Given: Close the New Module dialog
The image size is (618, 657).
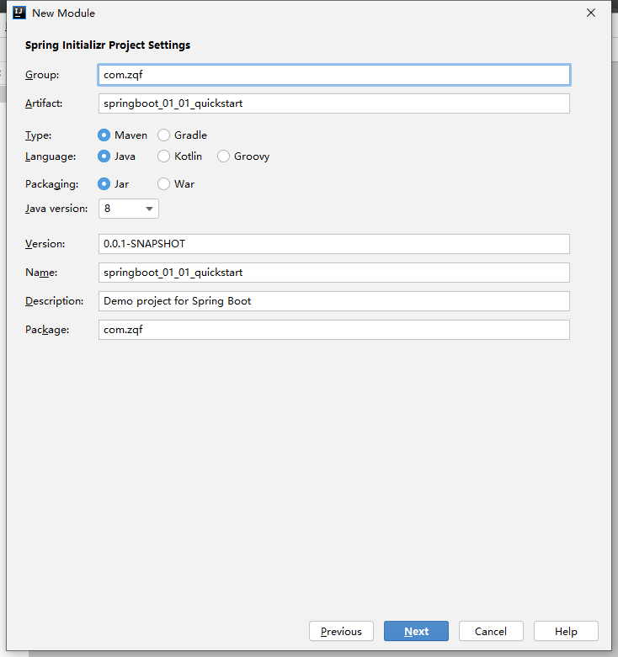Looking at the screenshot, I should (x=591, y=13).
